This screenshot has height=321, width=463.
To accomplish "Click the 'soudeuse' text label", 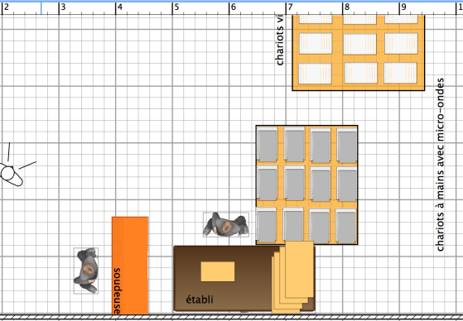I will pos(117,291).
